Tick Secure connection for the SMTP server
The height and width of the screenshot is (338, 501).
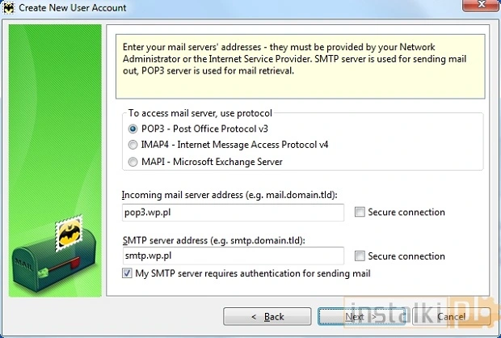tap(360, 256)
